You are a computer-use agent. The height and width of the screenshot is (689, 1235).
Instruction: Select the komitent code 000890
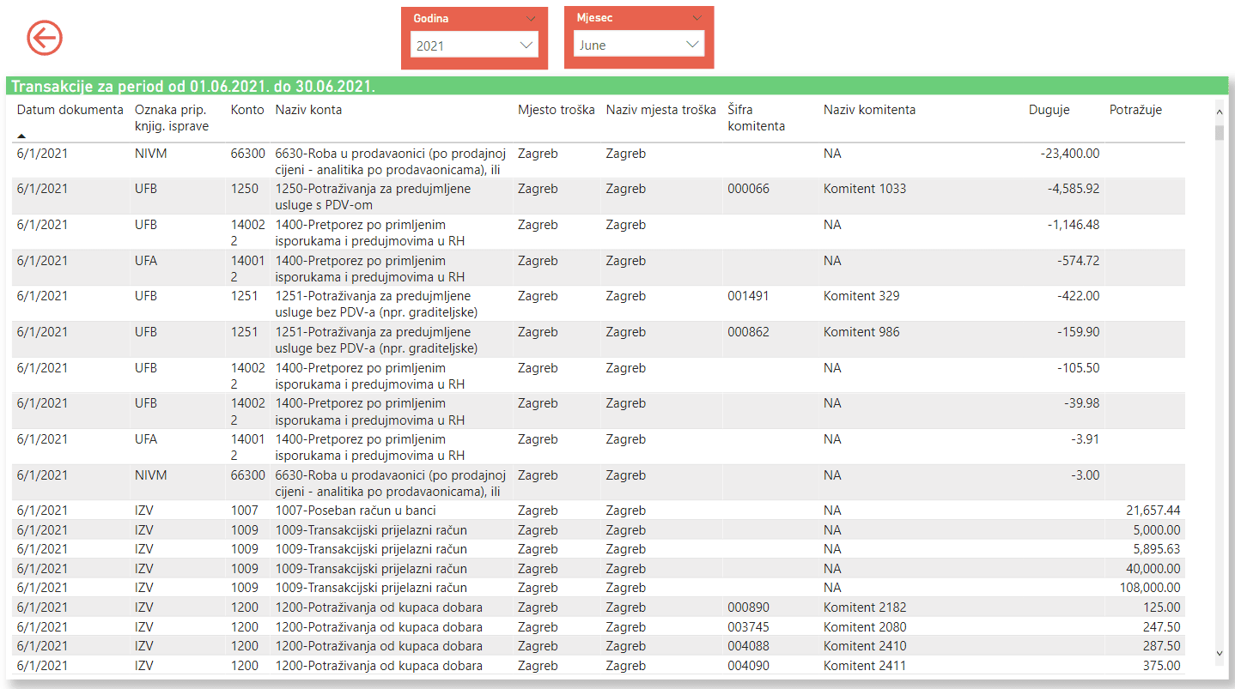[x=748, y=607]
